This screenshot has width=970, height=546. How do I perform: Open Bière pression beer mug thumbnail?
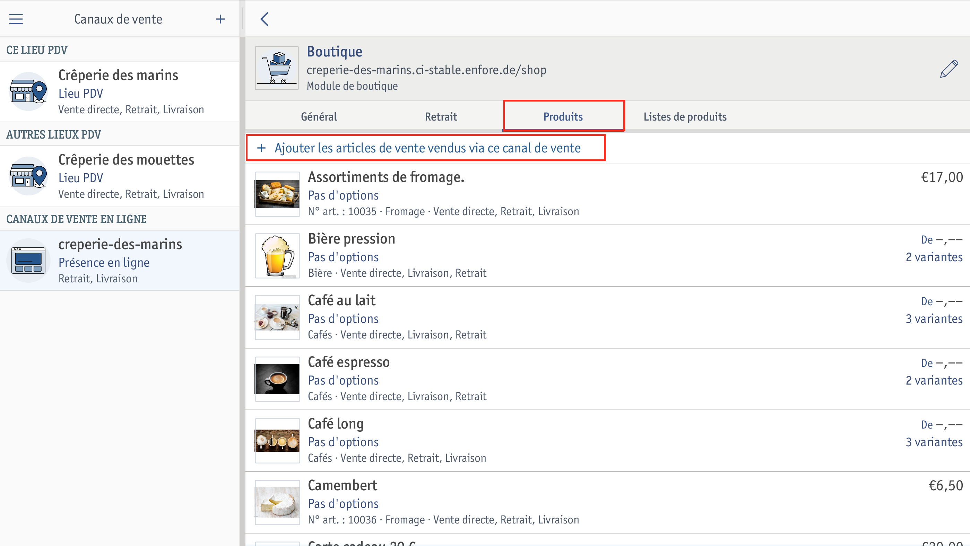[278, 256]
